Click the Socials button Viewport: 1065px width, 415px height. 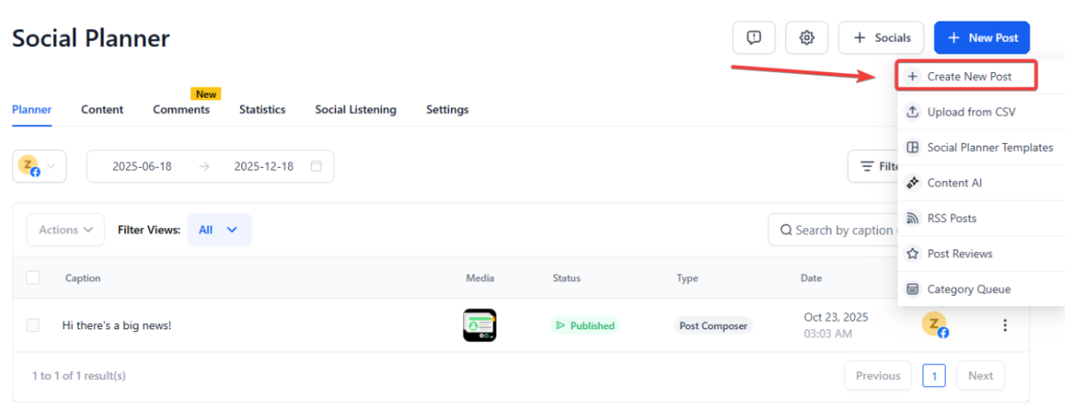881,38
